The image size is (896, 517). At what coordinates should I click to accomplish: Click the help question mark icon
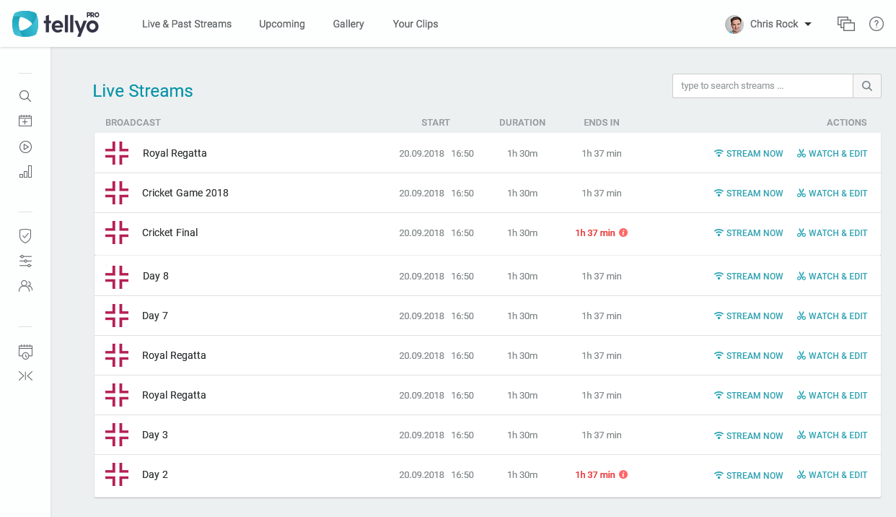[877, 24]
